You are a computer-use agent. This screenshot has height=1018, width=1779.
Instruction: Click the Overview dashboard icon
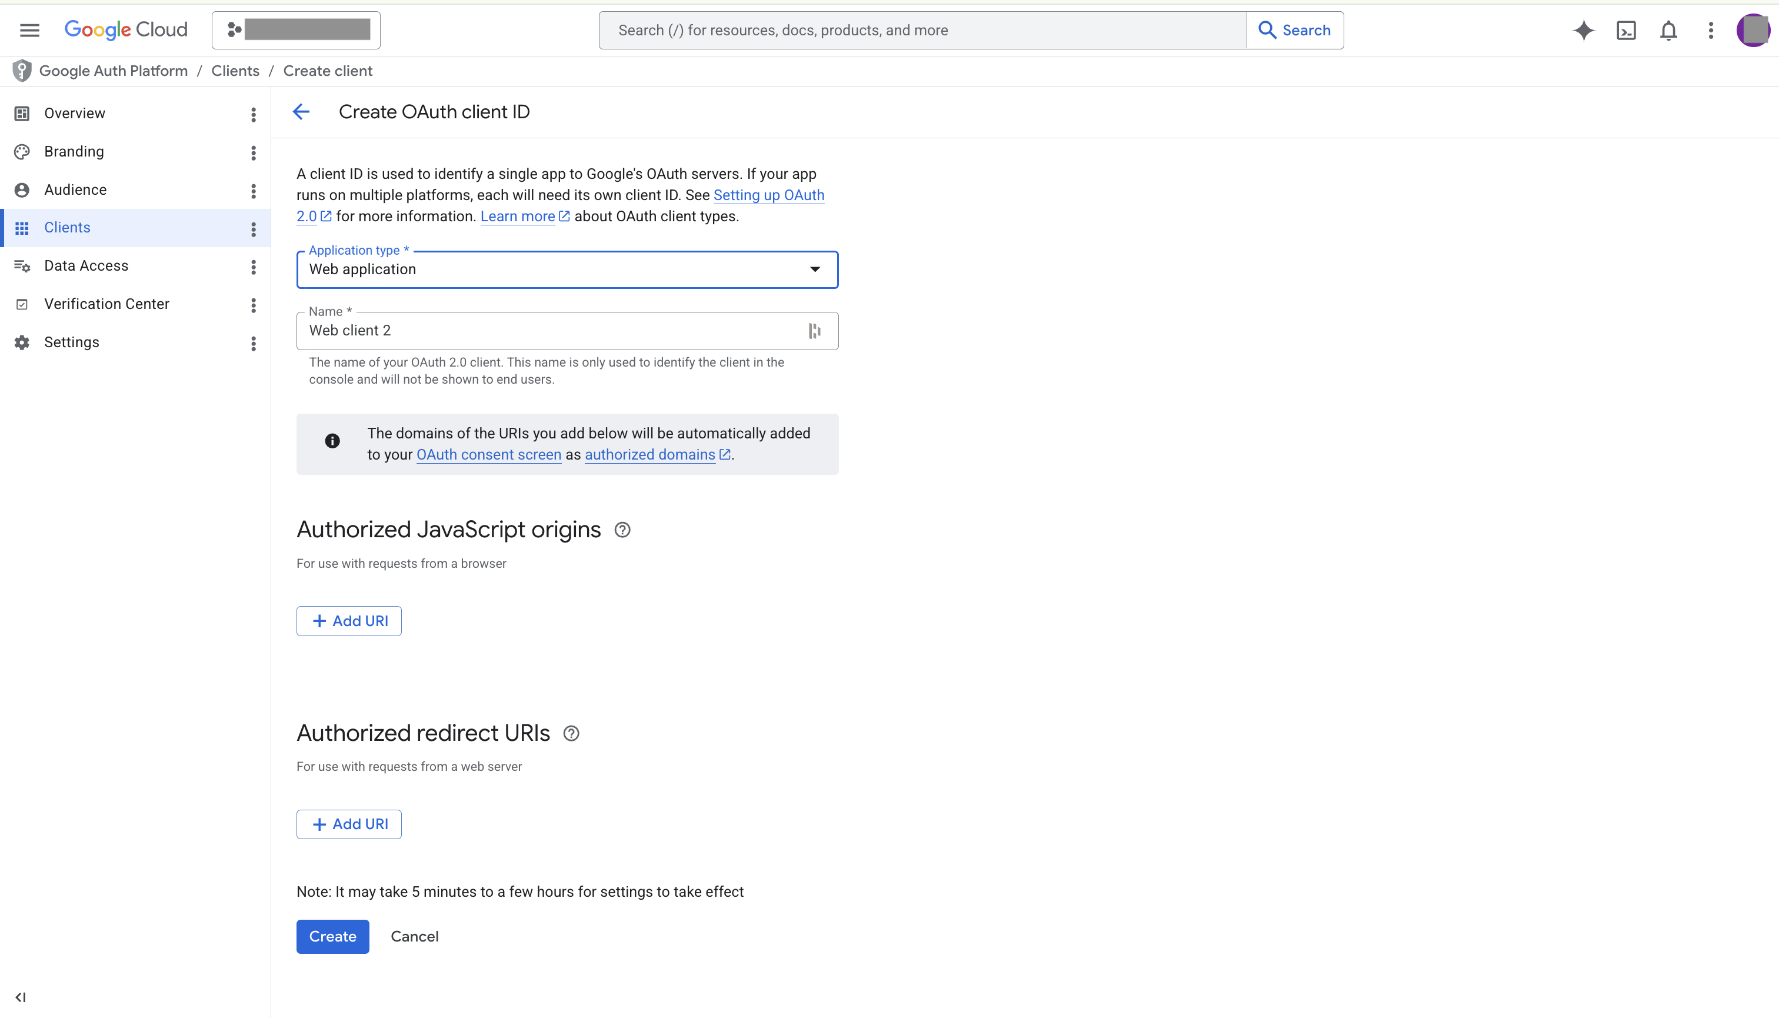coord(22,113)
